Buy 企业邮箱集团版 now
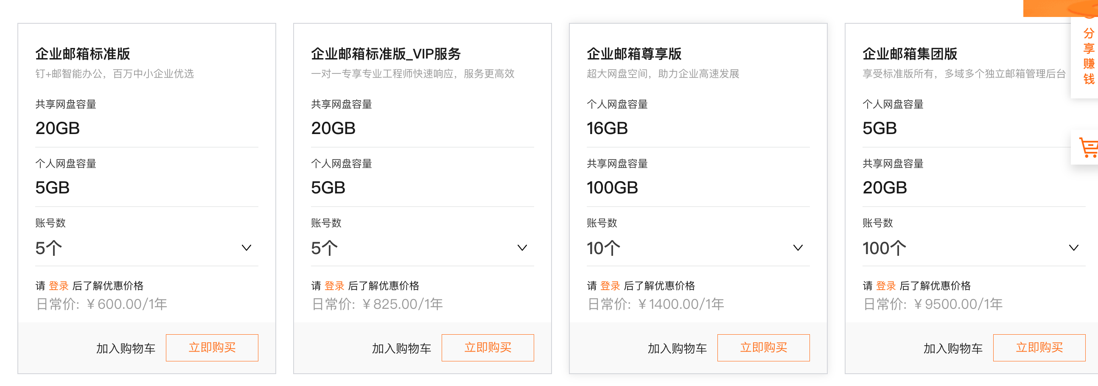The width and height of the screenshot is (1098, 386). click(x=1039, y=348)
